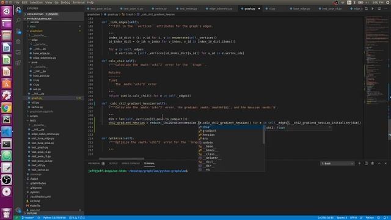This screenshot has height=220, width=391.
Task: Open LibreOffice Writer from the dock
Action: coord(7,48)
